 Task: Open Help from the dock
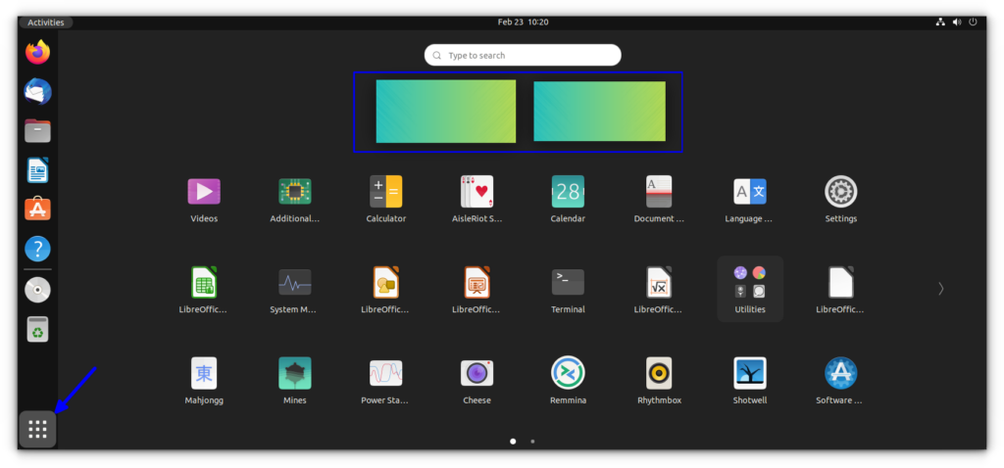click(38, 250)
